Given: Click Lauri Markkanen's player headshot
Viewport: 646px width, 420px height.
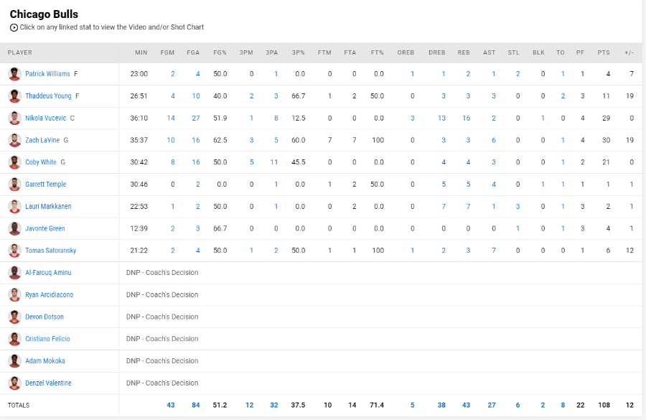Looking at the screenshot, I should 14,206.
